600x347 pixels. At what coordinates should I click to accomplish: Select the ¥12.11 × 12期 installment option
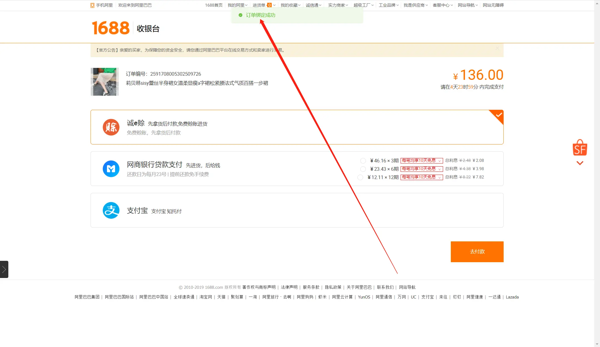click(360, 177)
